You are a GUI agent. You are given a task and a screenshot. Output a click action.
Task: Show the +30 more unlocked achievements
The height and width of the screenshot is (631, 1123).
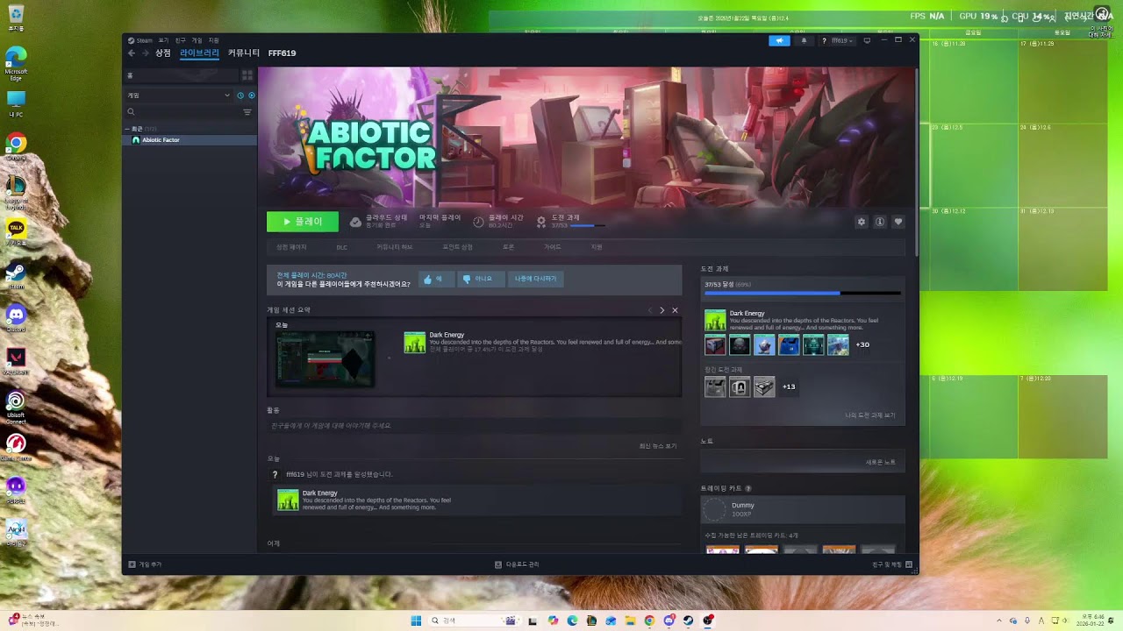coord(862,344)
